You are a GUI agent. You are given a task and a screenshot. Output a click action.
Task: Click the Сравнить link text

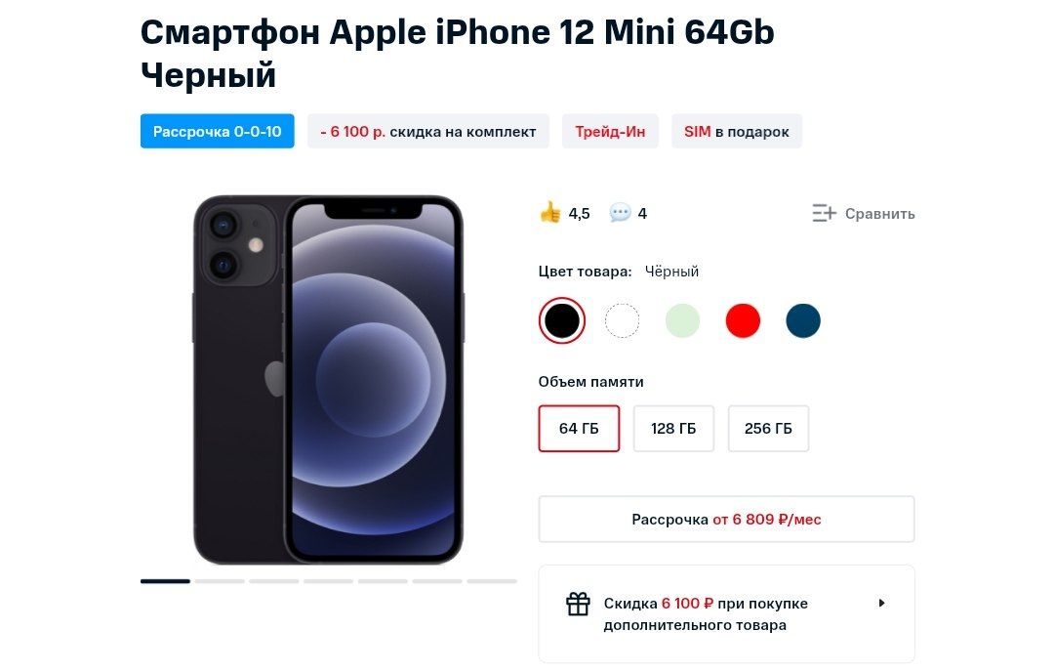(880, 214)
